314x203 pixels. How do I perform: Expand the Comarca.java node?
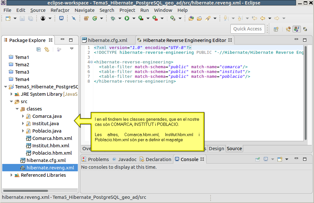coord(23,116)
